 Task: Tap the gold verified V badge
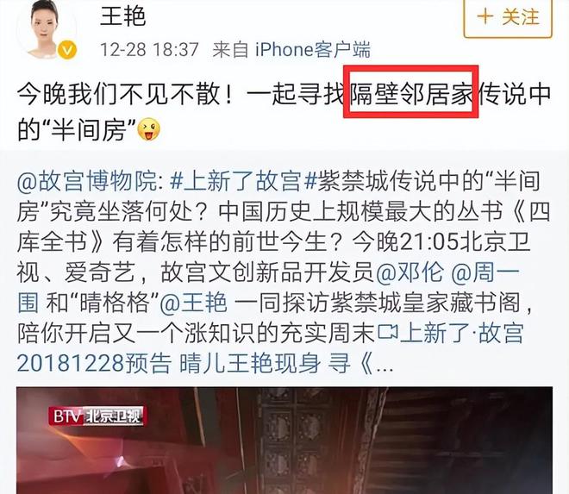(x=67, y=50)
